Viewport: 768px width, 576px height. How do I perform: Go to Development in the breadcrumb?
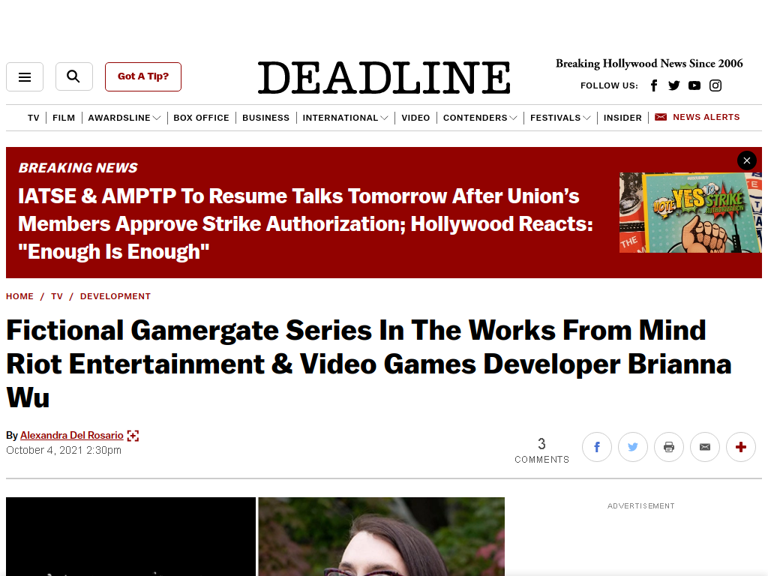tap(115, 296)
